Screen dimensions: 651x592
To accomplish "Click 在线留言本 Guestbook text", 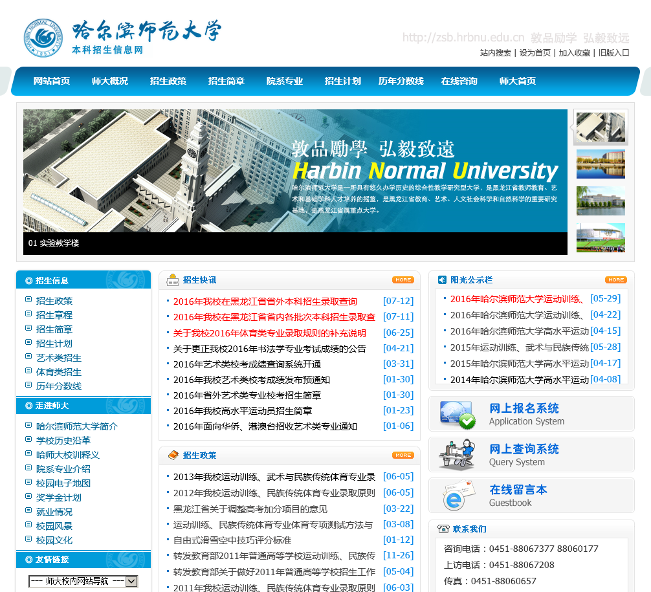I will tap(518, 496).
